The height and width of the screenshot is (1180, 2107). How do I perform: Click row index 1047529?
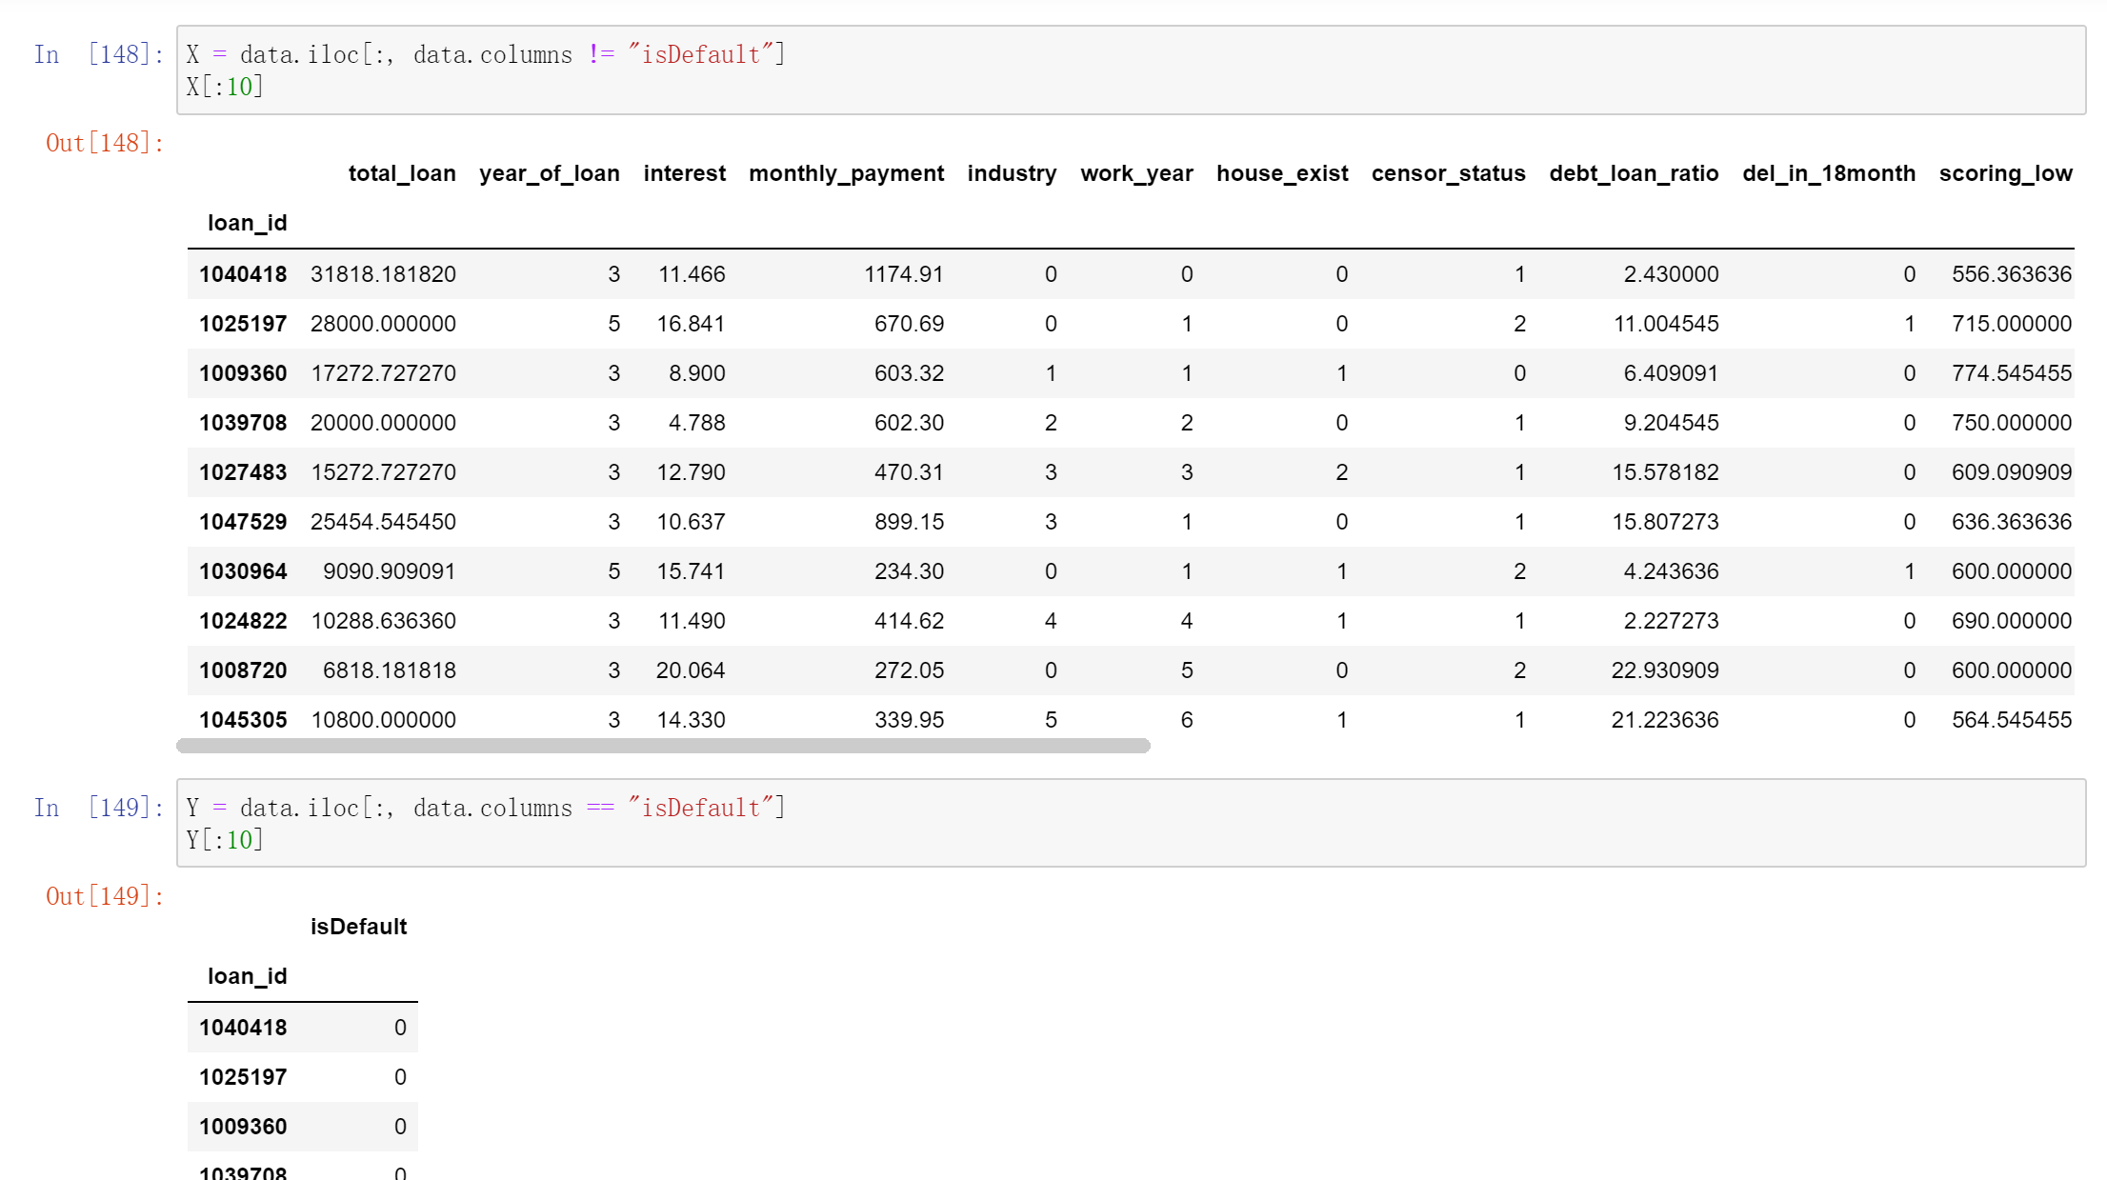(243, 522)
